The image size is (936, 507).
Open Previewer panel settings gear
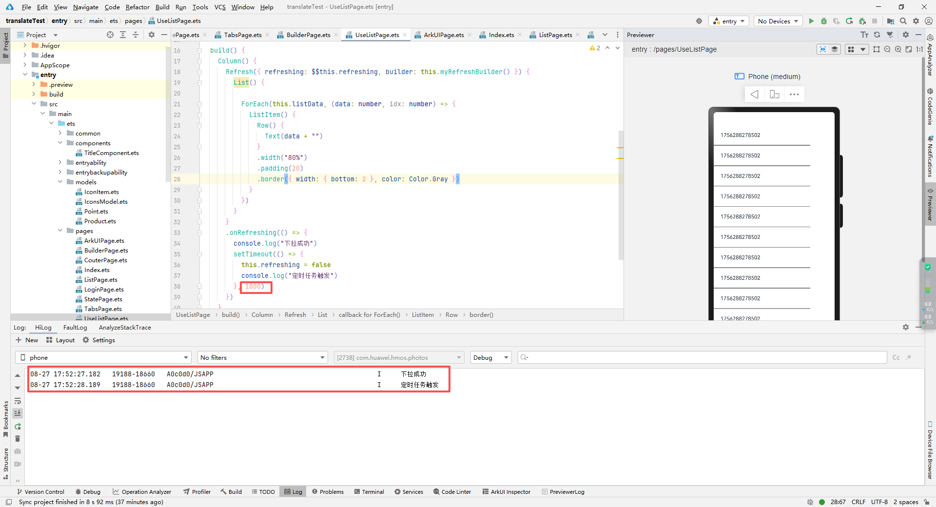coord(906,35)
